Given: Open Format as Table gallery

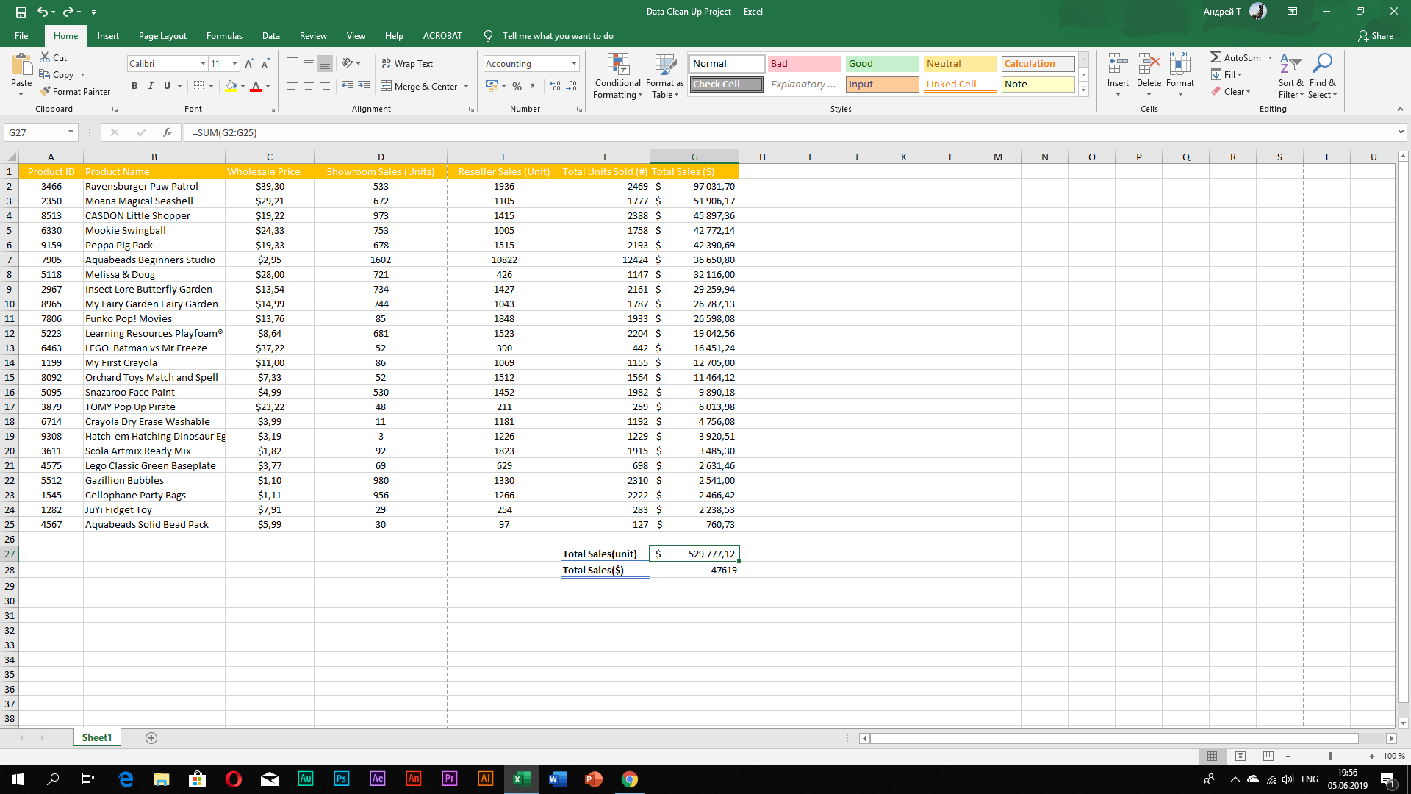Looking at the screenshot, I should [x=665, y=76].
